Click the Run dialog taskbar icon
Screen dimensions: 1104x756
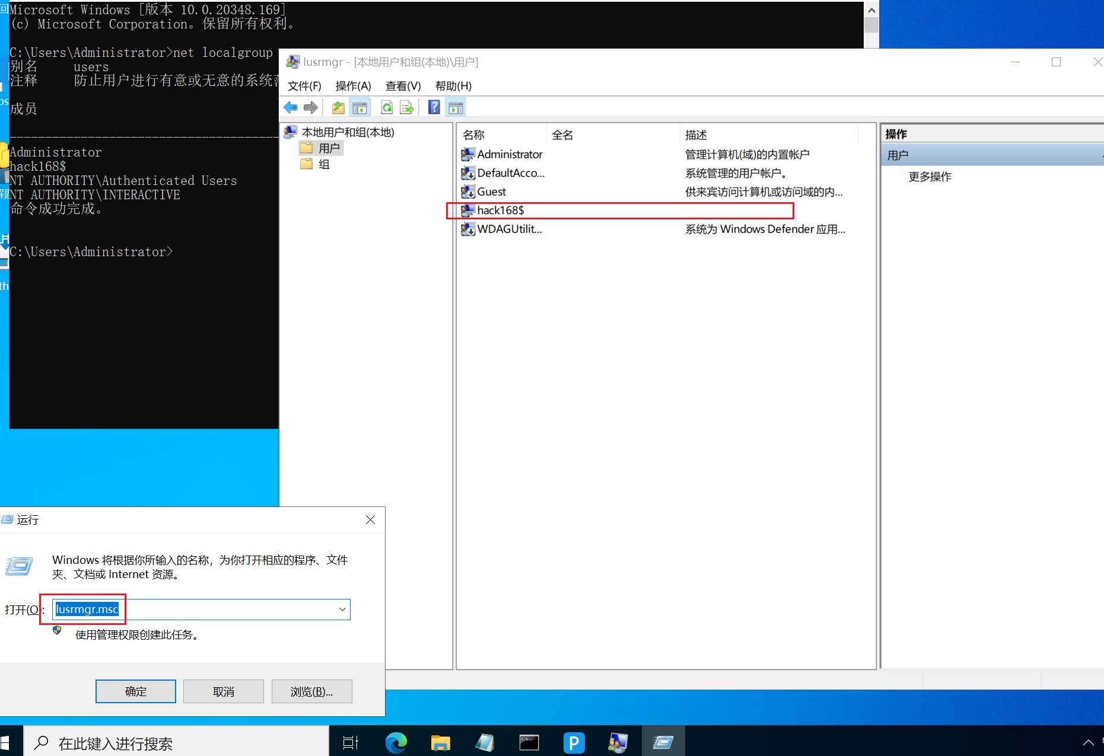(663, 742)
